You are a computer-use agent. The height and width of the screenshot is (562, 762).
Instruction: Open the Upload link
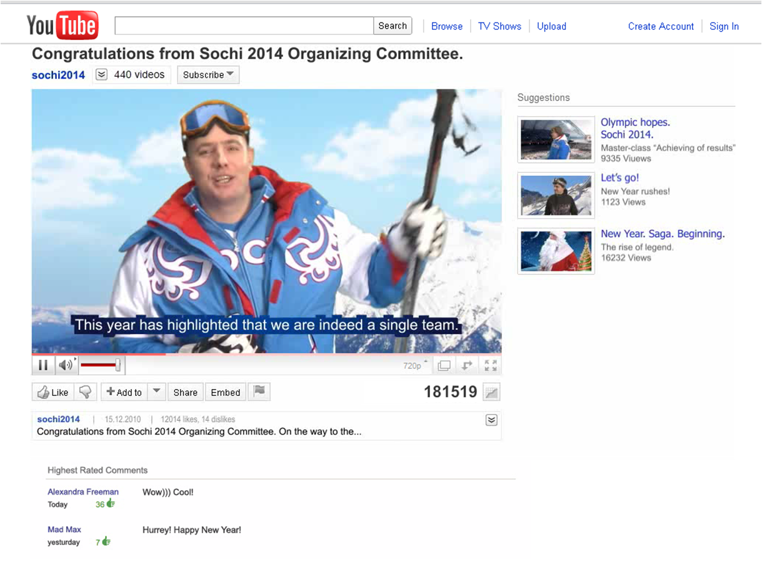coord(551,26)
